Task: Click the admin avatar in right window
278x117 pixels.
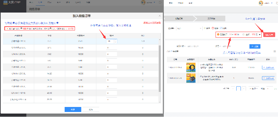Action: (261, 3)
